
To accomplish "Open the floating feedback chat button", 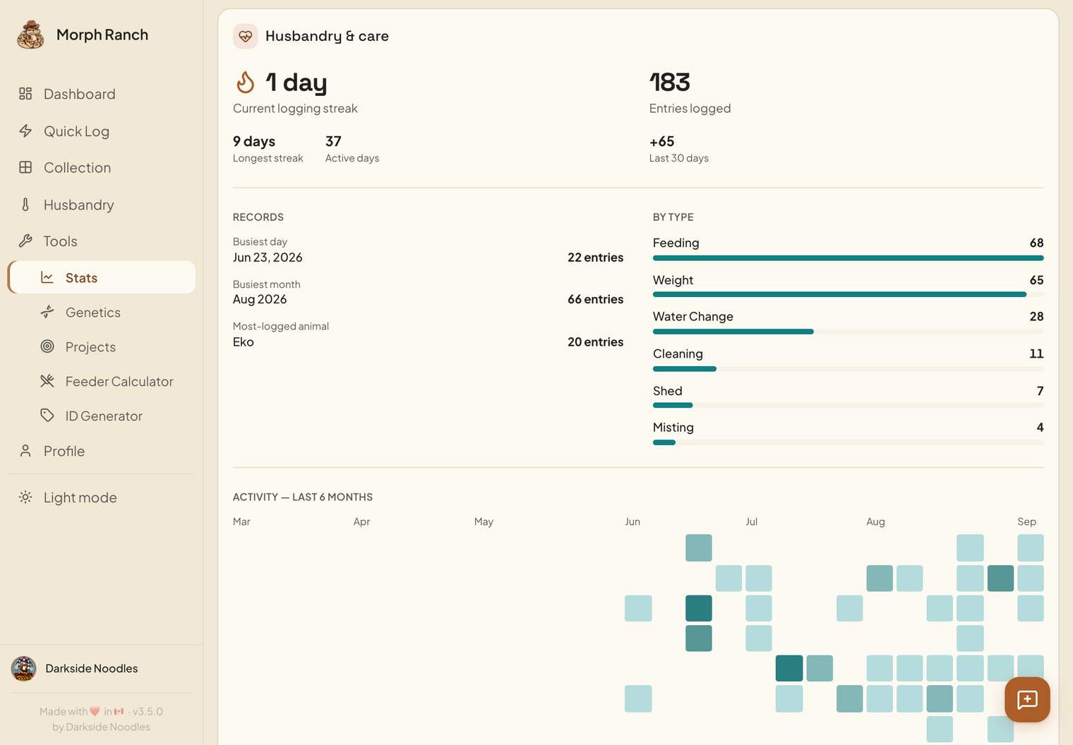I will click(1027, 699).
